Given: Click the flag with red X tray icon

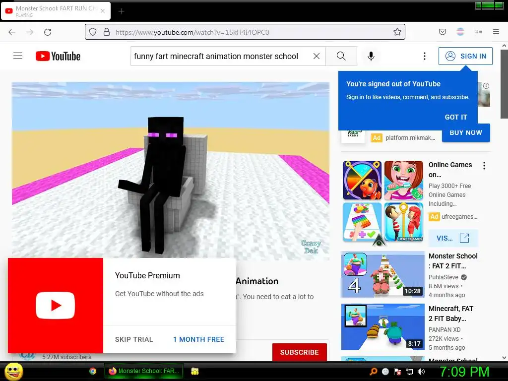Looking at the screenshot, I should coord(397,372).
